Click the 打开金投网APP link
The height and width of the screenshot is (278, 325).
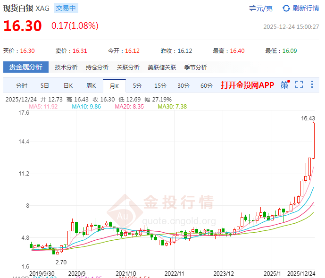pos(248,85)
